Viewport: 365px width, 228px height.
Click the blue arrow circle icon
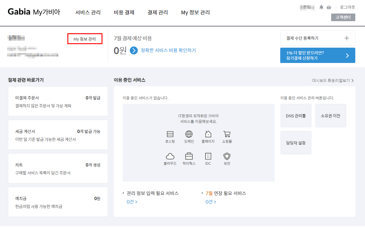(x=134, y=51)
